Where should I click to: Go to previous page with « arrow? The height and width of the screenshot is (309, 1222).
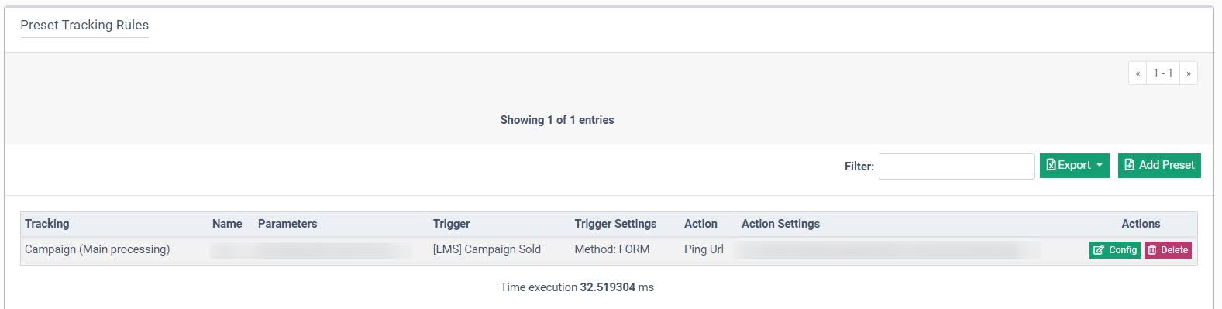[1138, 73]
